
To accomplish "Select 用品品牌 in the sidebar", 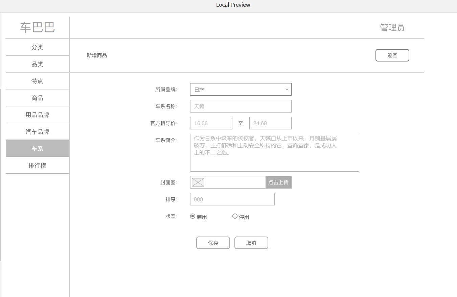I will coord(37,115).
